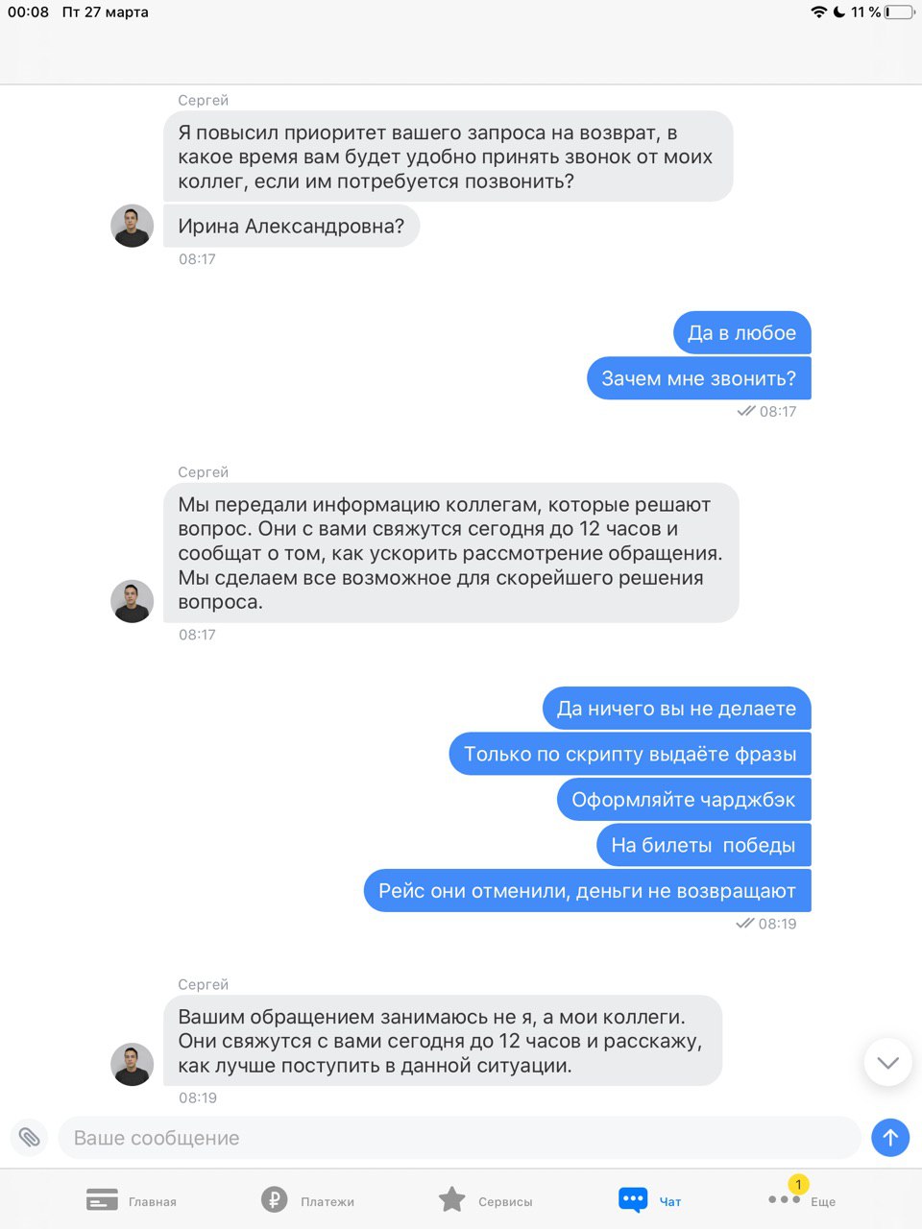Switch to the Платежи tab
Image resolution: width=922 pixels, height=1229 pixels.
tap(307, 1200)
